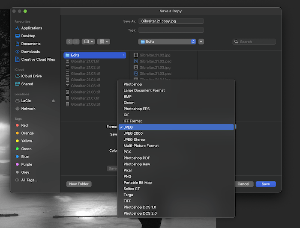
Task: Click the New Folder button
Action: [79, 184]
